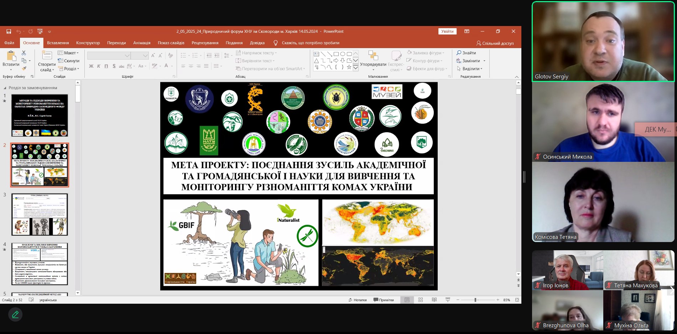Open the Макет layout dropdown
This screenshot has height=334, width=677.
pos(68,53)
